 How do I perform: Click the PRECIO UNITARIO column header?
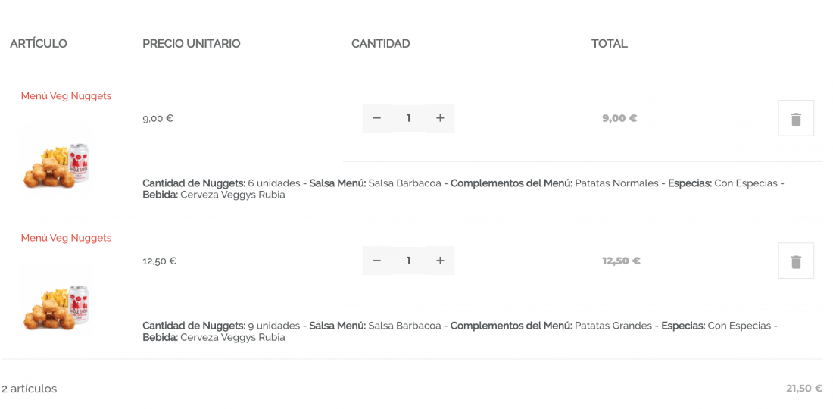coord(192,44)
